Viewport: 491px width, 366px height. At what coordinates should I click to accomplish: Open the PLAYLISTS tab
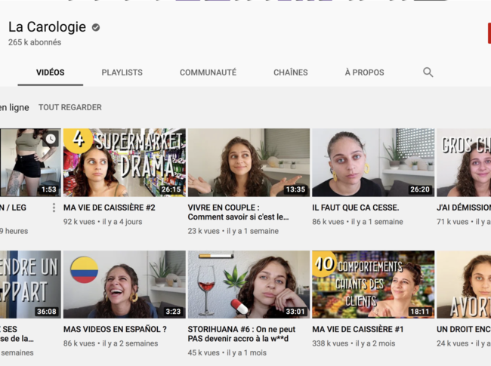122,72
